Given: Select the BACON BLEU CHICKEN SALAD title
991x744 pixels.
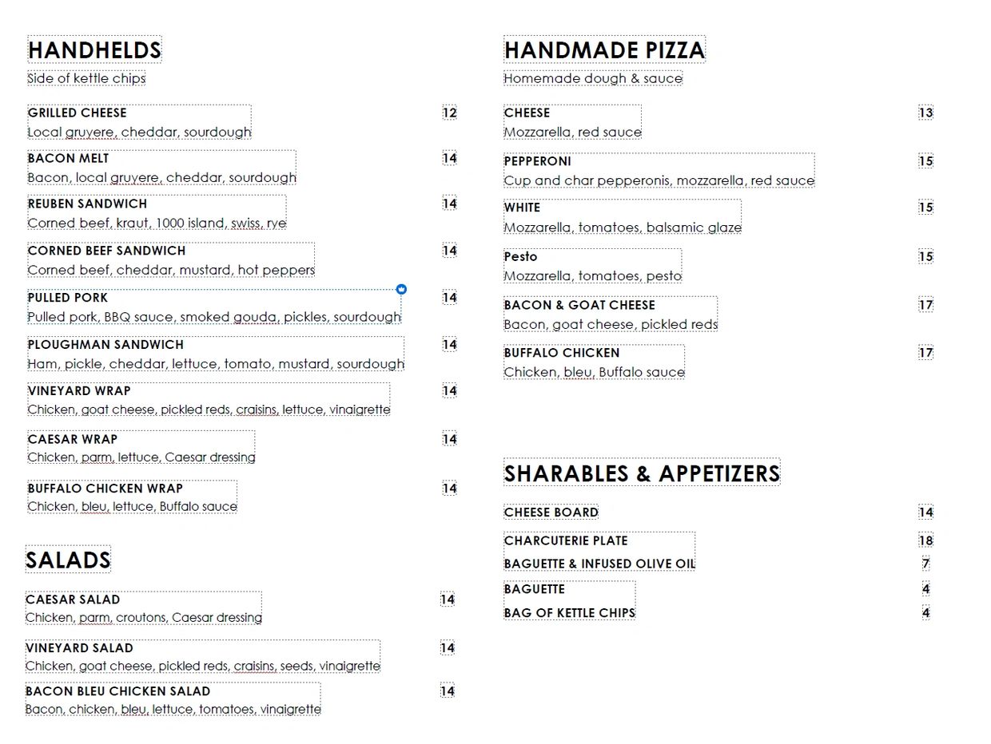Looking at the screenshot, I should pos(118,691).
